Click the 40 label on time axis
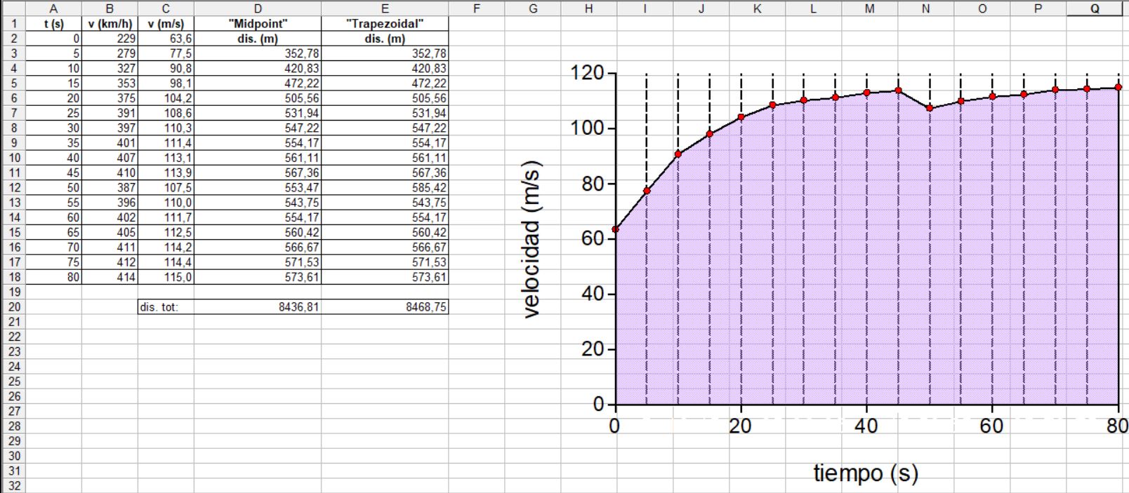Viewport: 1129px width, 493px height. click(x=866, y=426)
